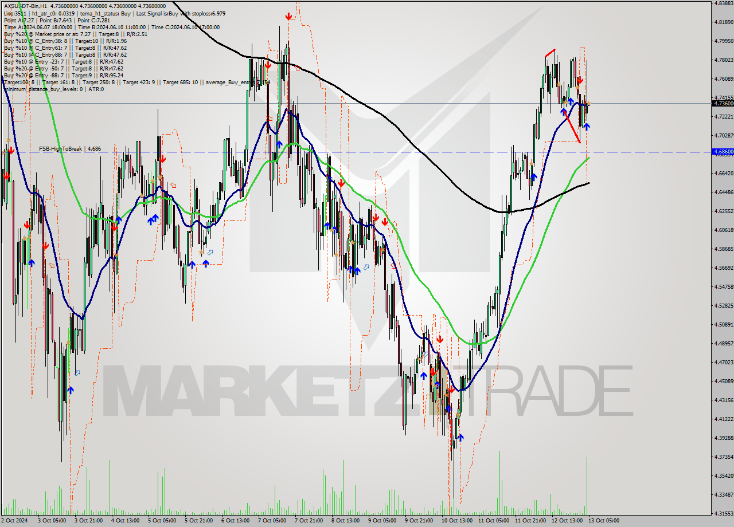Click the current price tag 4.73600
Image resolution: width=734 pixels, height=527 pixels.
pos(723,103)
